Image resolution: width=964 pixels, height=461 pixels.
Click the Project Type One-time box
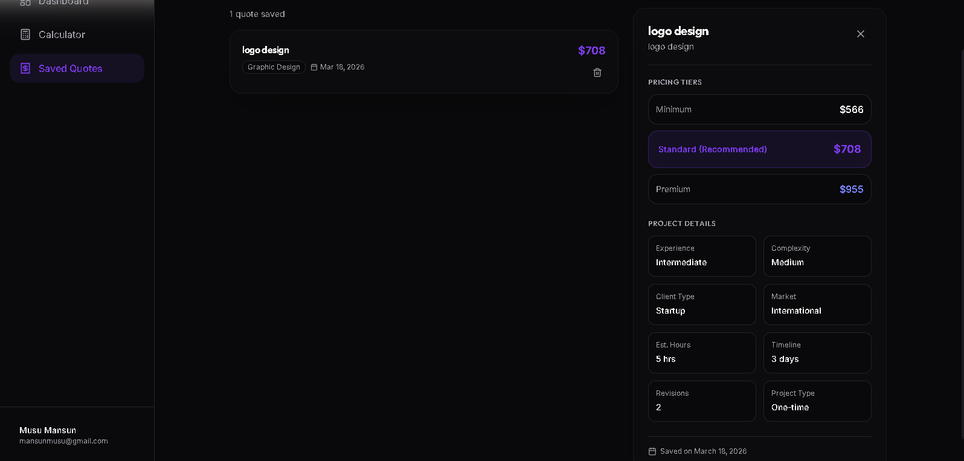pos(817,401)
